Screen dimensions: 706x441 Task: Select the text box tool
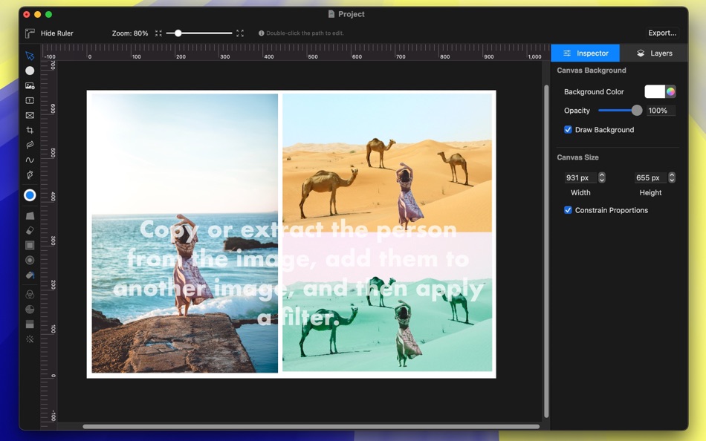click(30, 100)
